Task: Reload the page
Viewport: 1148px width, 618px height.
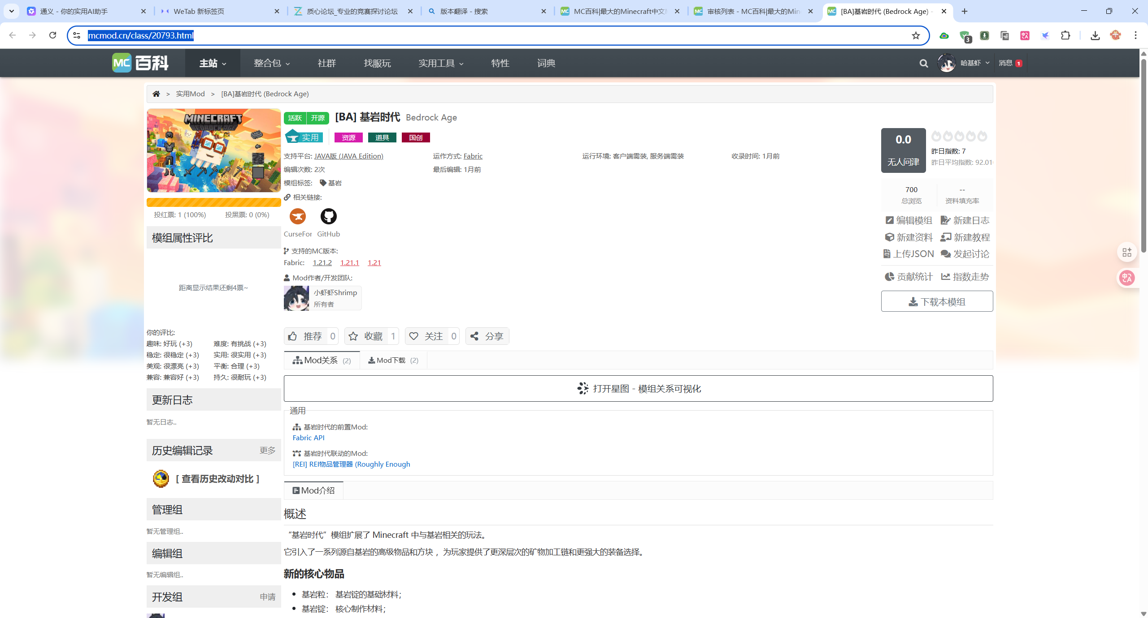Action: click(52, 35)
